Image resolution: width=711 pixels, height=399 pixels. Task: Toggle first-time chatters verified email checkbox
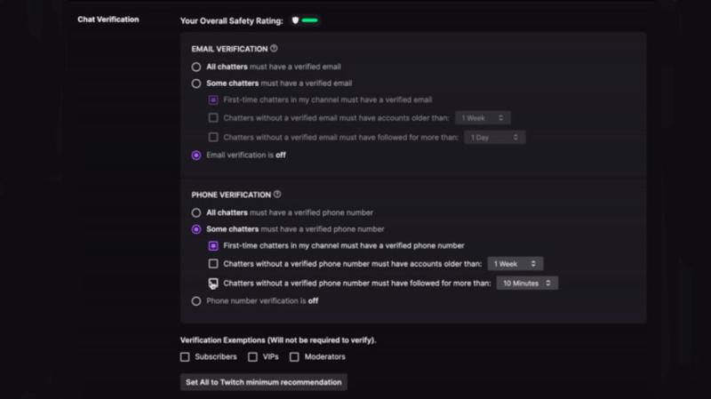(x=213, y=100)
